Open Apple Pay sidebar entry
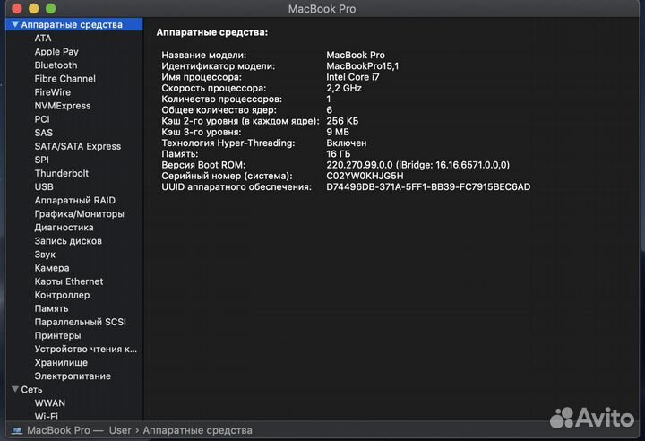 click(x=56, y=52)
